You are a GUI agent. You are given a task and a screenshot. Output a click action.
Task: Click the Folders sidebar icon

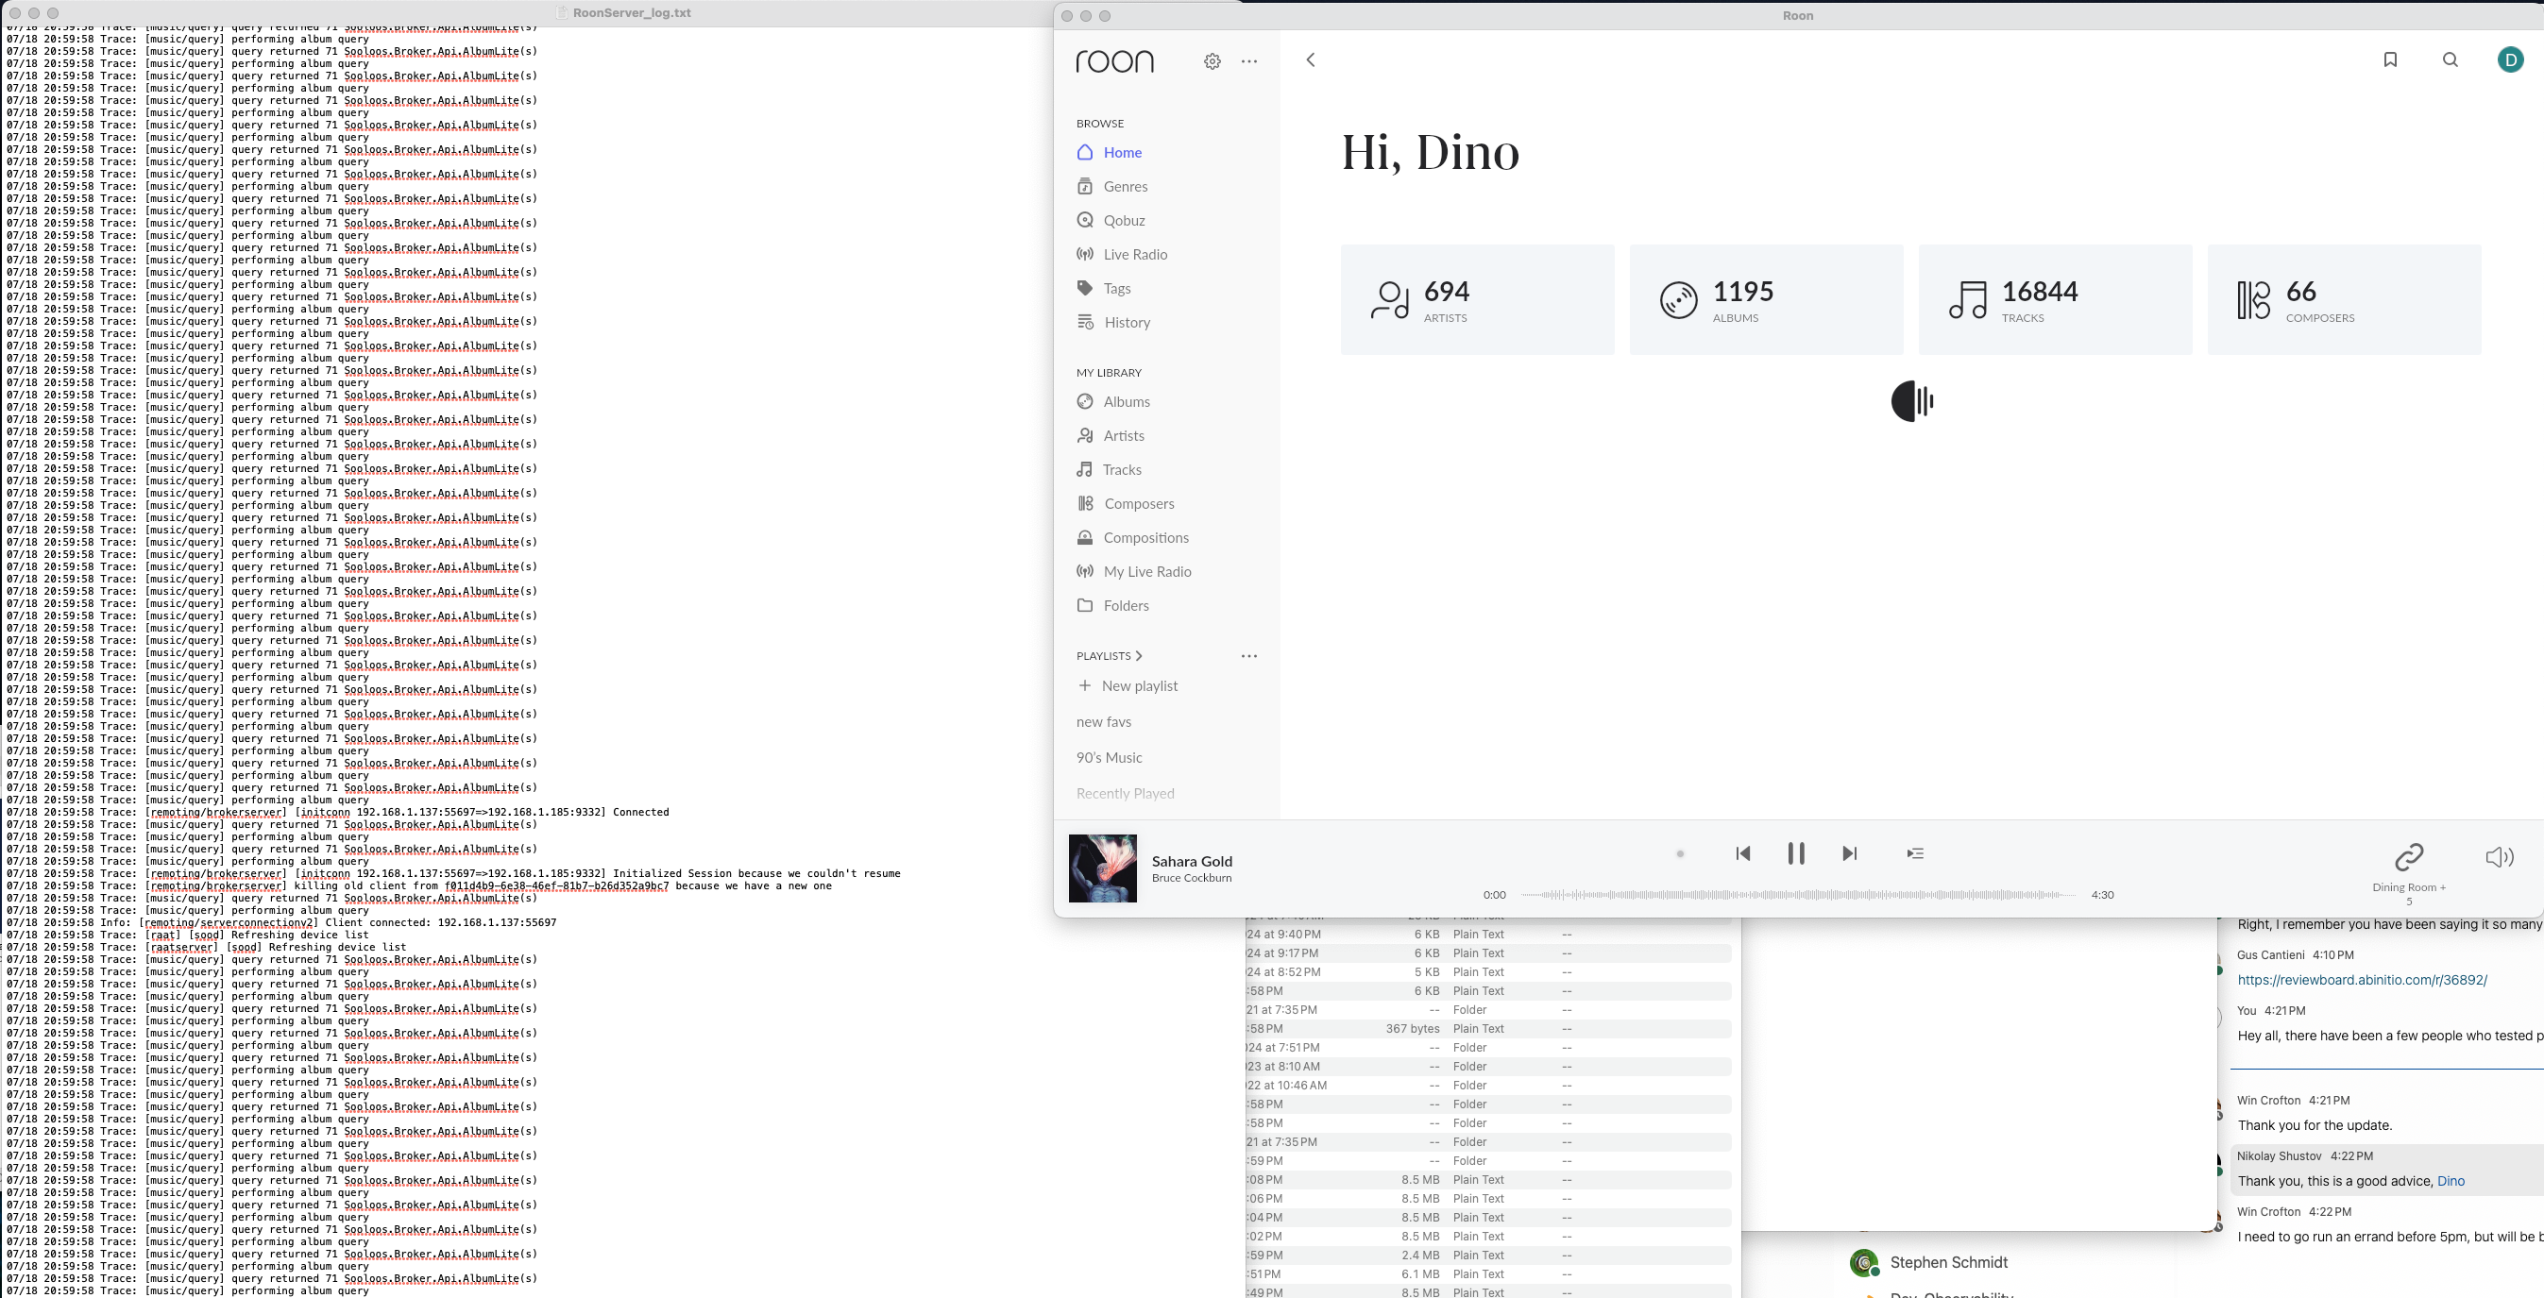pyautogui.click(x=1085, y=605)
